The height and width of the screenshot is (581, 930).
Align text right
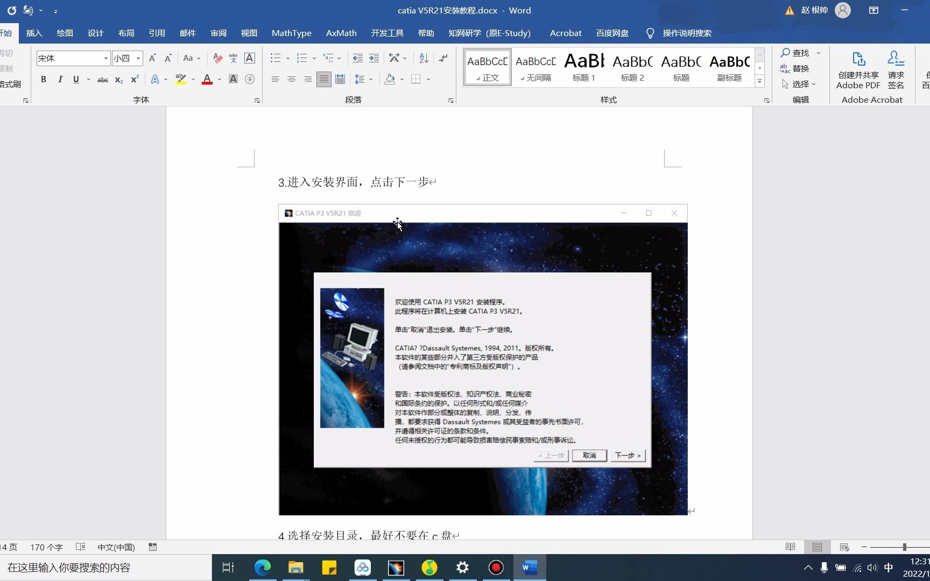[307, 79]
